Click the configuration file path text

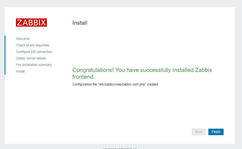tap(122, 84)
